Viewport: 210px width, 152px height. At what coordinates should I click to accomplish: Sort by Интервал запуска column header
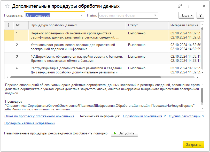pos(184,25)
